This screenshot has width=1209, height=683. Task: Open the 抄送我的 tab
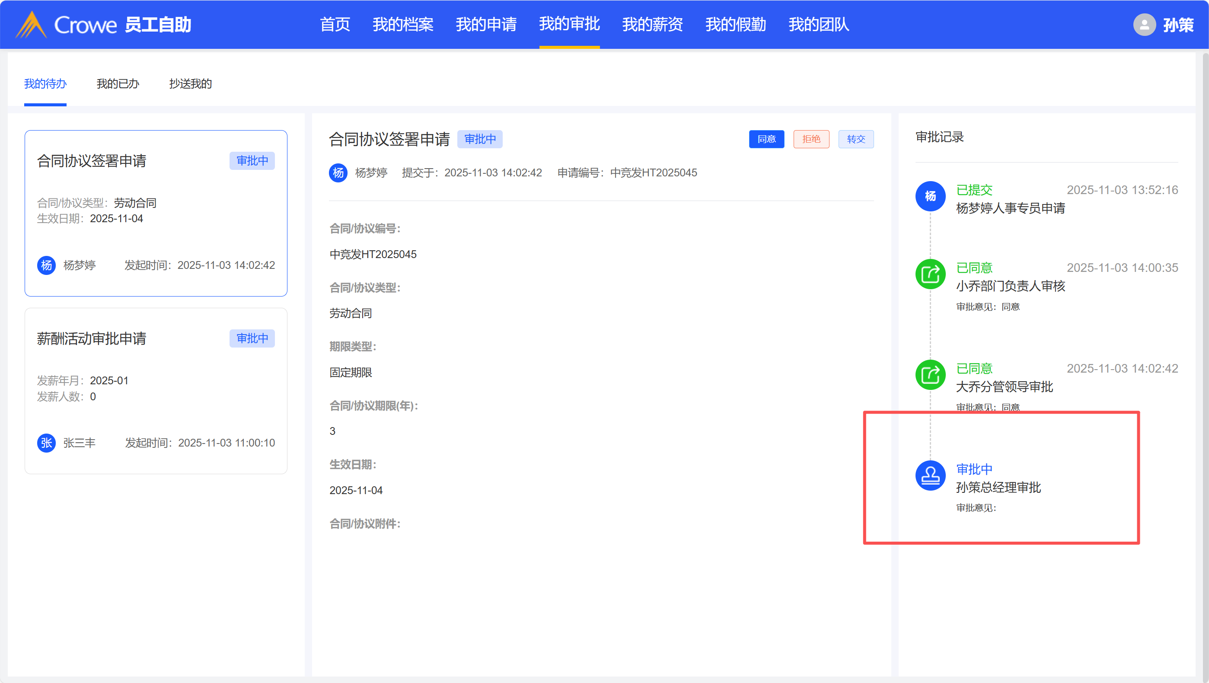coord(190,84)
